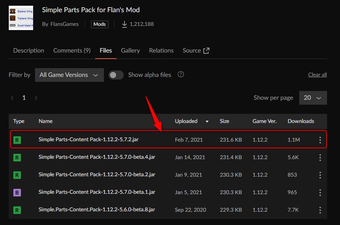340x225 pixels.
Task: Click the page number 1 in pagination
Action: tap(24, 98)
